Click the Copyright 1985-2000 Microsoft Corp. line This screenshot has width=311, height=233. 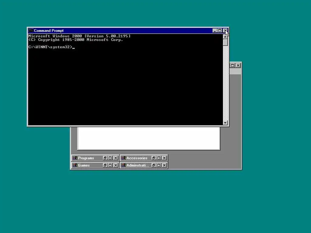76,40
